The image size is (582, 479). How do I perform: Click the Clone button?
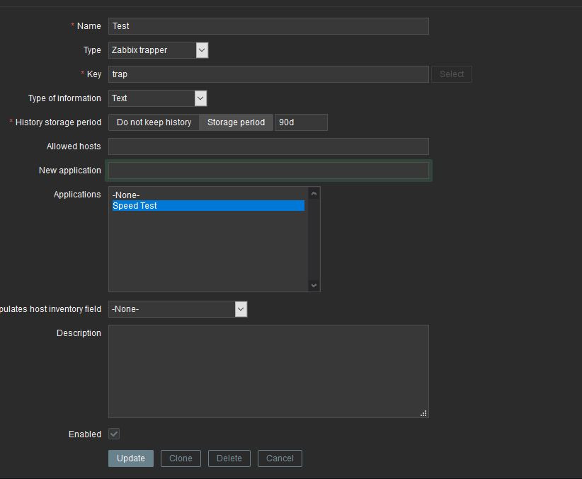tap(181, 458)
